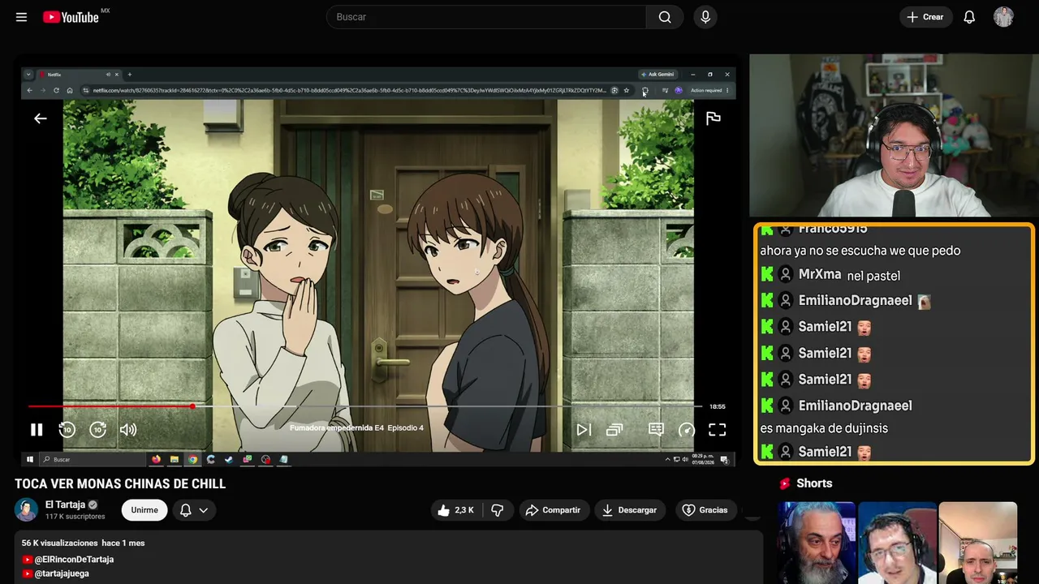Expand the notification bell dropdown chevron

click(204, 510)
